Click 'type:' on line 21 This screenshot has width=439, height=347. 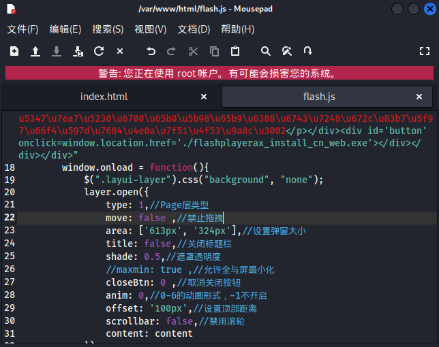pyautogui.click(x=119, y=205)
